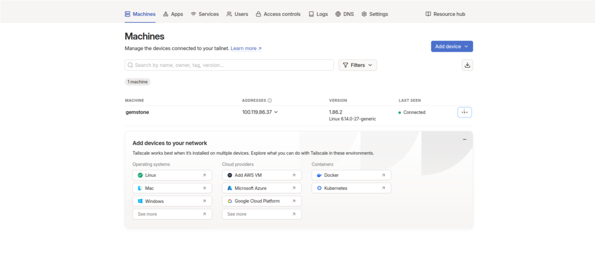The image size is (595, 272).
Task: Click the Linux 6.14.0-27-generic text
Action: coord(352,119)
